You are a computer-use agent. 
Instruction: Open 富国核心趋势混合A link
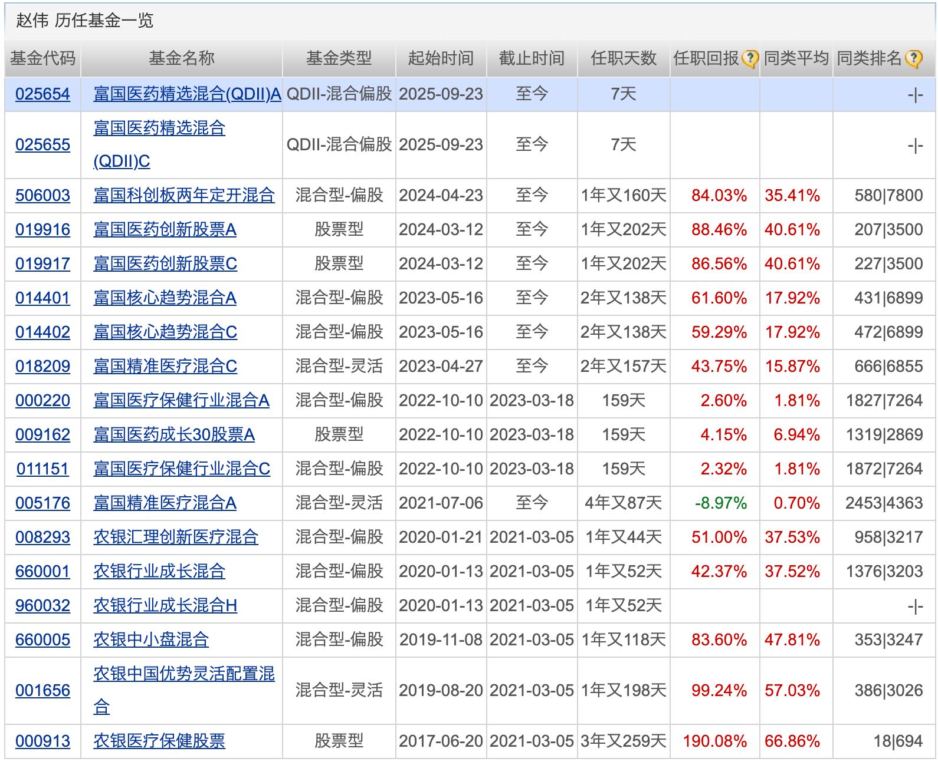click(165, 298)
